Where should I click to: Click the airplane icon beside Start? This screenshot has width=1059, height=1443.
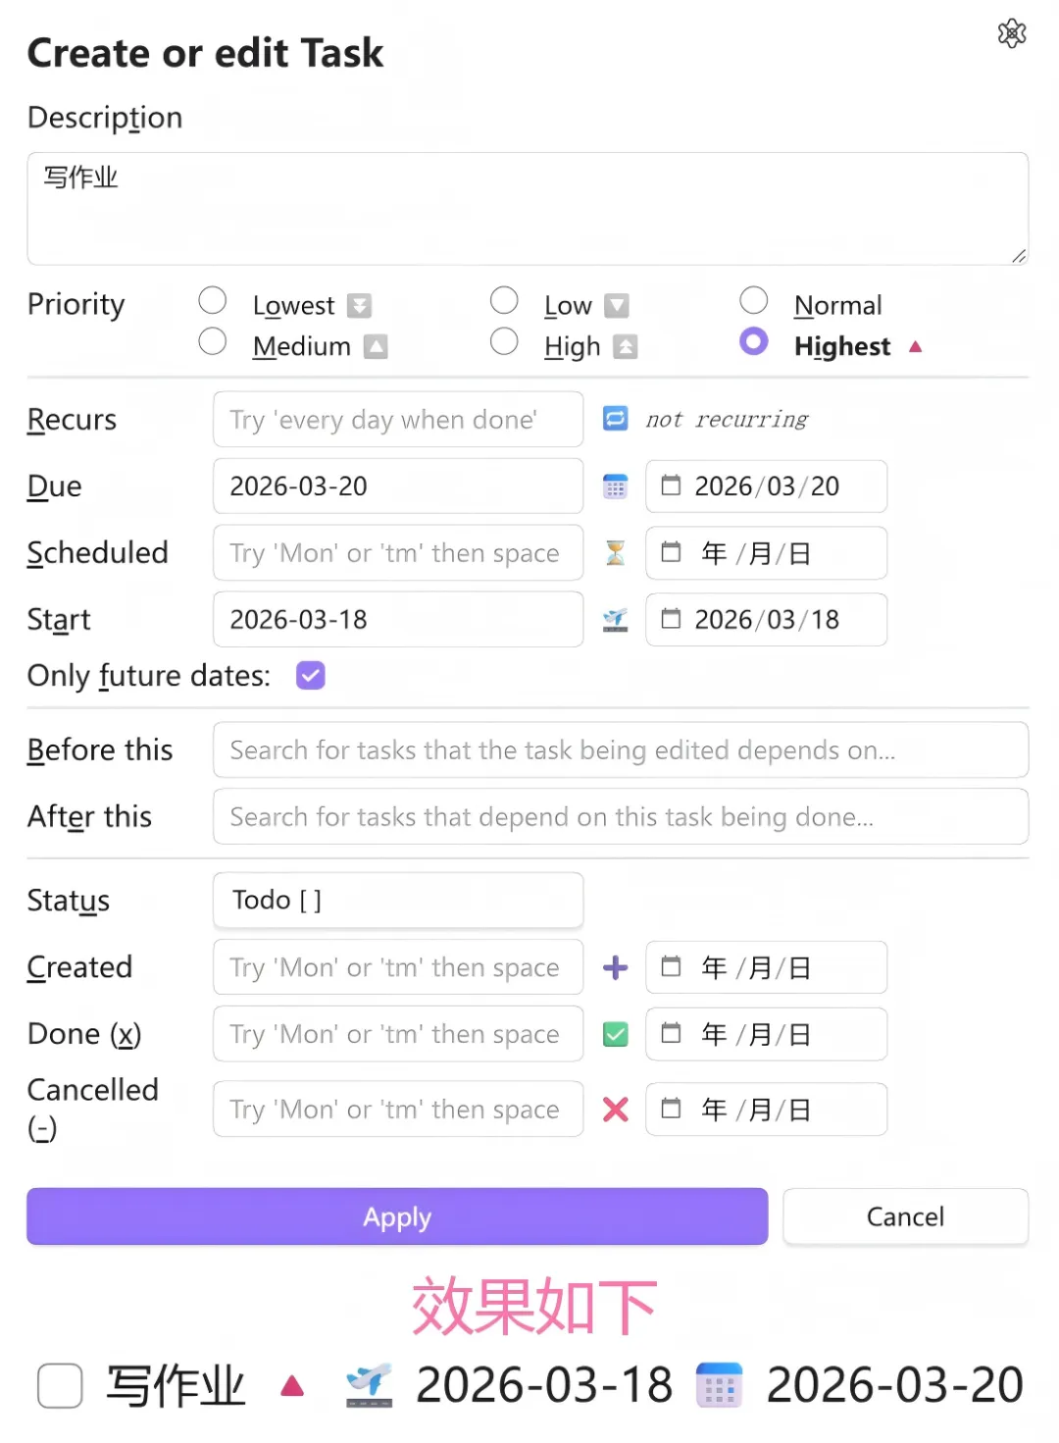point(615,620)
